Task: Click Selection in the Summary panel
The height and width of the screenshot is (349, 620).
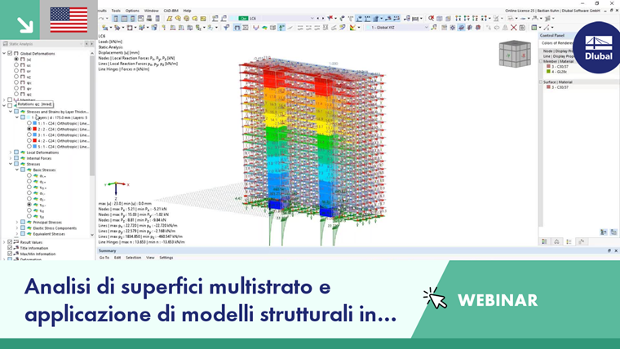Action: 133,258
